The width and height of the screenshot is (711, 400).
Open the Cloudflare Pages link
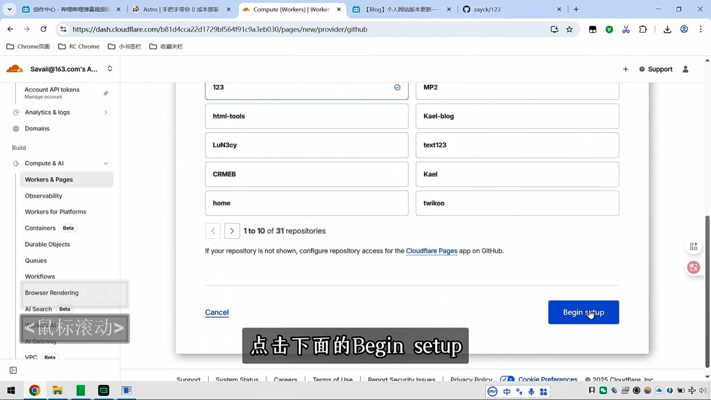click(431, 251)
